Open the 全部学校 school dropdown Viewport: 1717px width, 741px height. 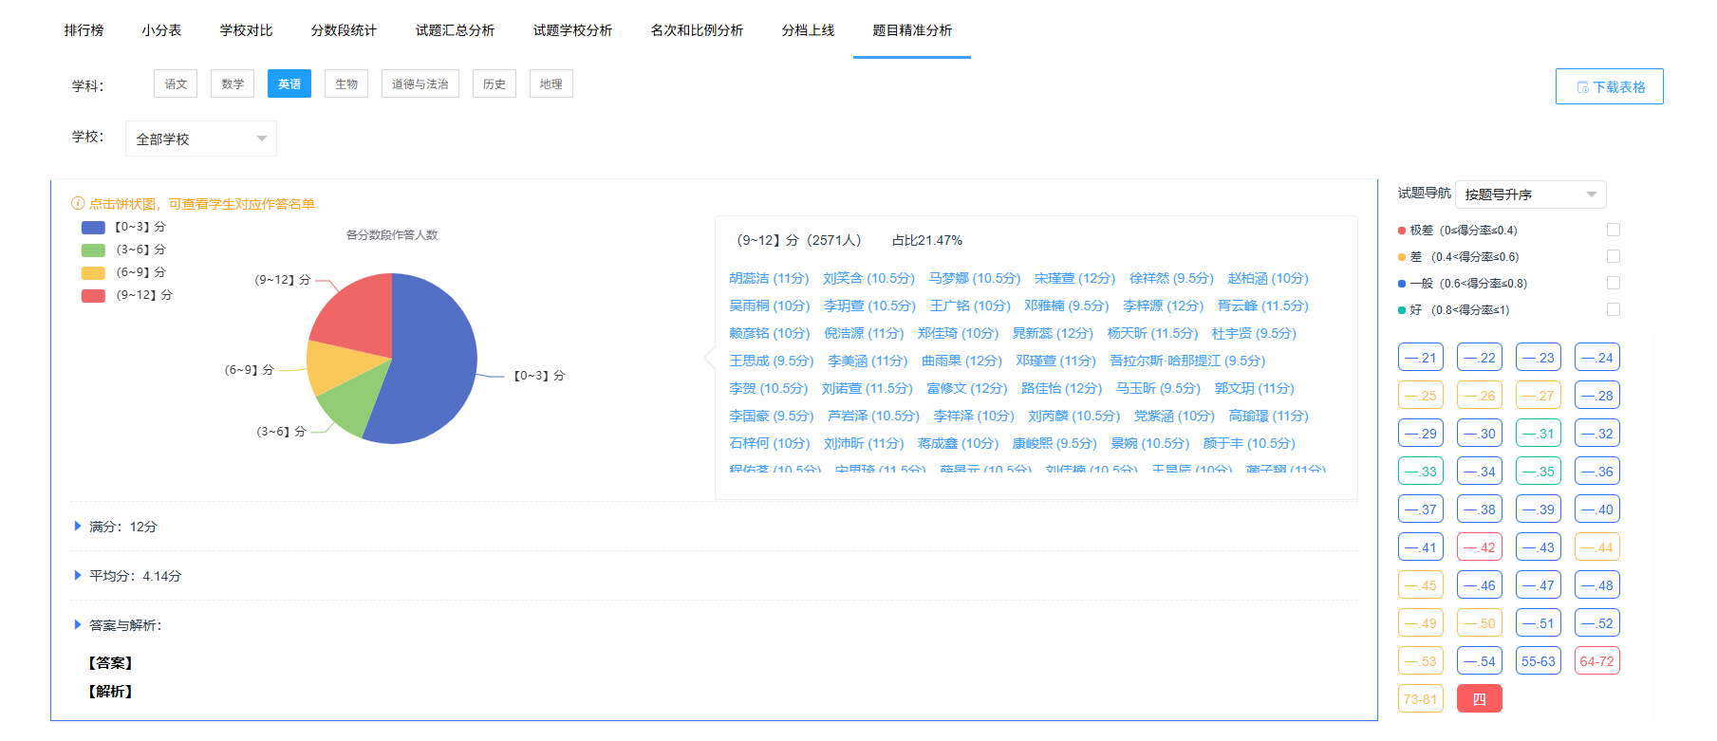pos(201,139)
